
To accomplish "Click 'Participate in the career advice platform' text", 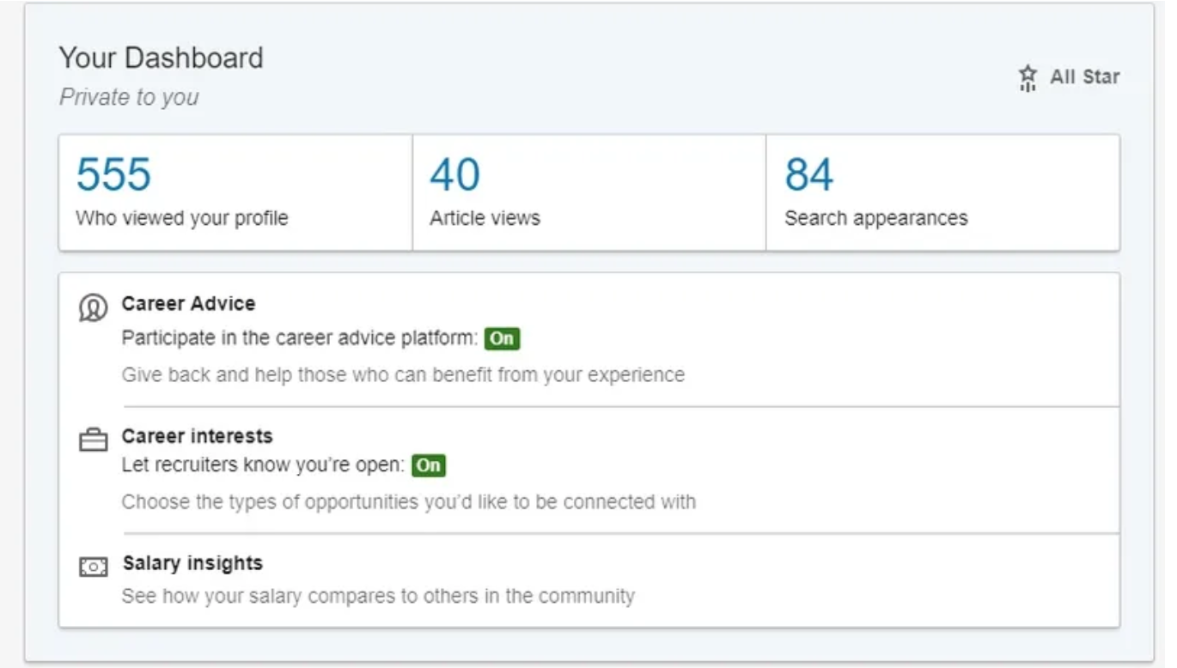I will pos(299,338).
